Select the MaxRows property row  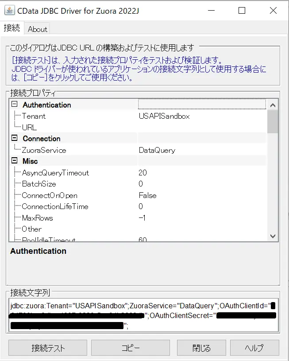tap(138, 218)
